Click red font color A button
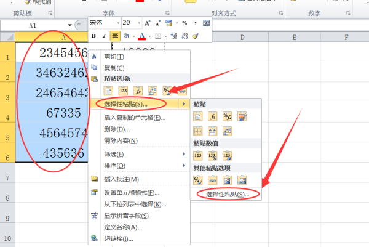The image size is (369, 247). 142,36
